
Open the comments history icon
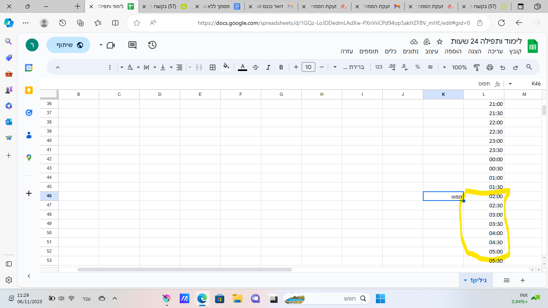132,45
